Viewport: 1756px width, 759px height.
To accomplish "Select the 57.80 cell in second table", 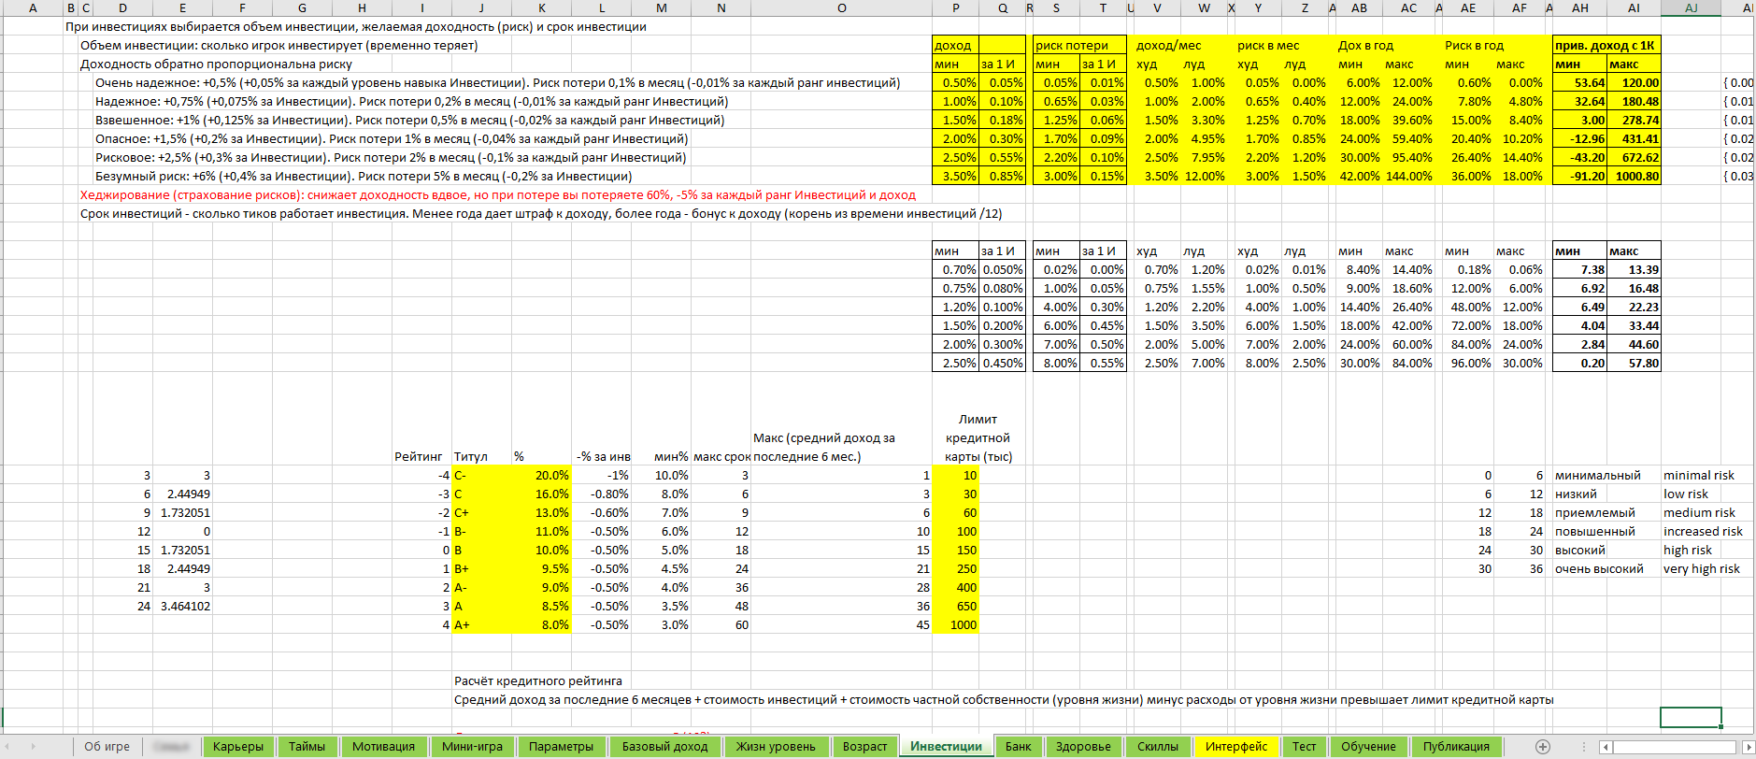I will [x=1634, y=363].
